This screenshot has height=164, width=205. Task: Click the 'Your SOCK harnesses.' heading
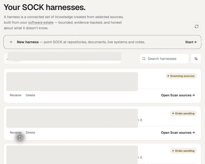click(x=45, y=7)
